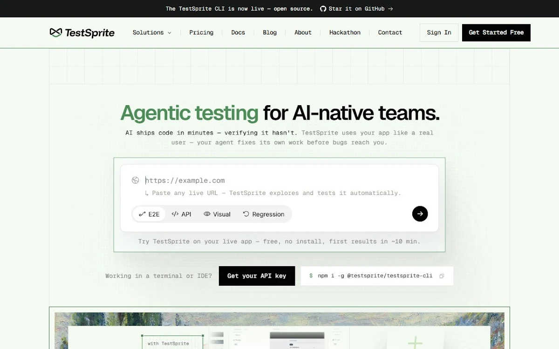Select the Regression test mode
This screenshot has width=559, height=349.
point(264,214)
